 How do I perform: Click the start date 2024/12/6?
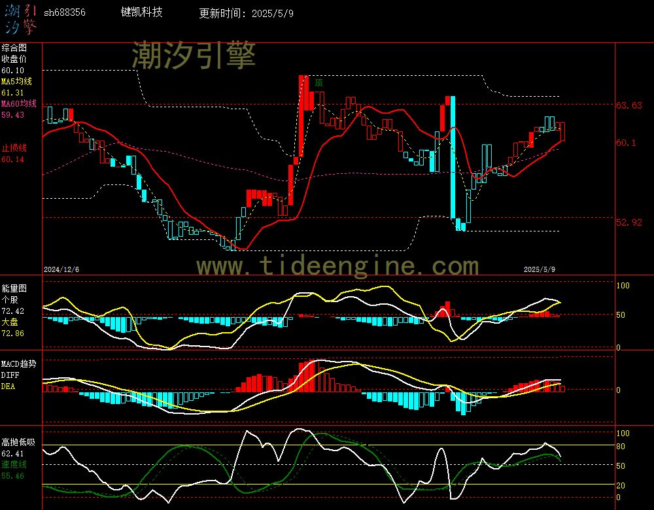click(x=61, y=269)
